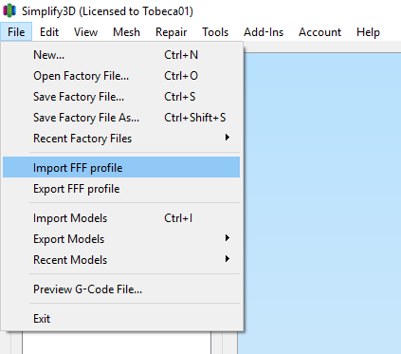Open the Account menu
This screenshot has width=401, height=354.
click(319, 32)
